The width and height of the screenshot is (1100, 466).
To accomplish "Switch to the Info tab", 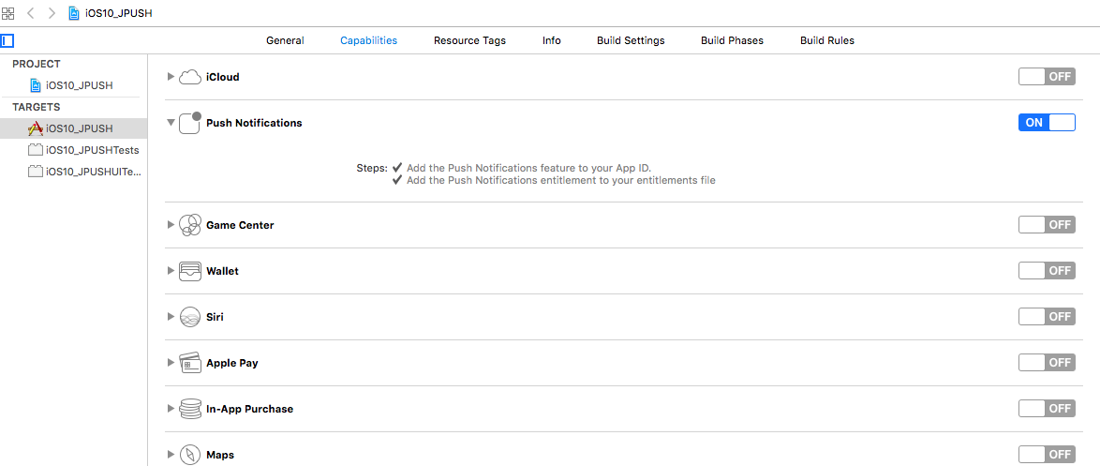I will click(x=551, y=40).
